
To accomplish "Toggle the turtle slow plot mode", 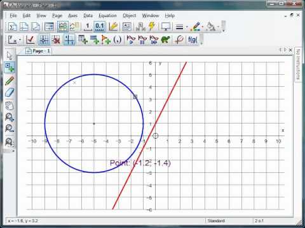I will tap(165, 40).
